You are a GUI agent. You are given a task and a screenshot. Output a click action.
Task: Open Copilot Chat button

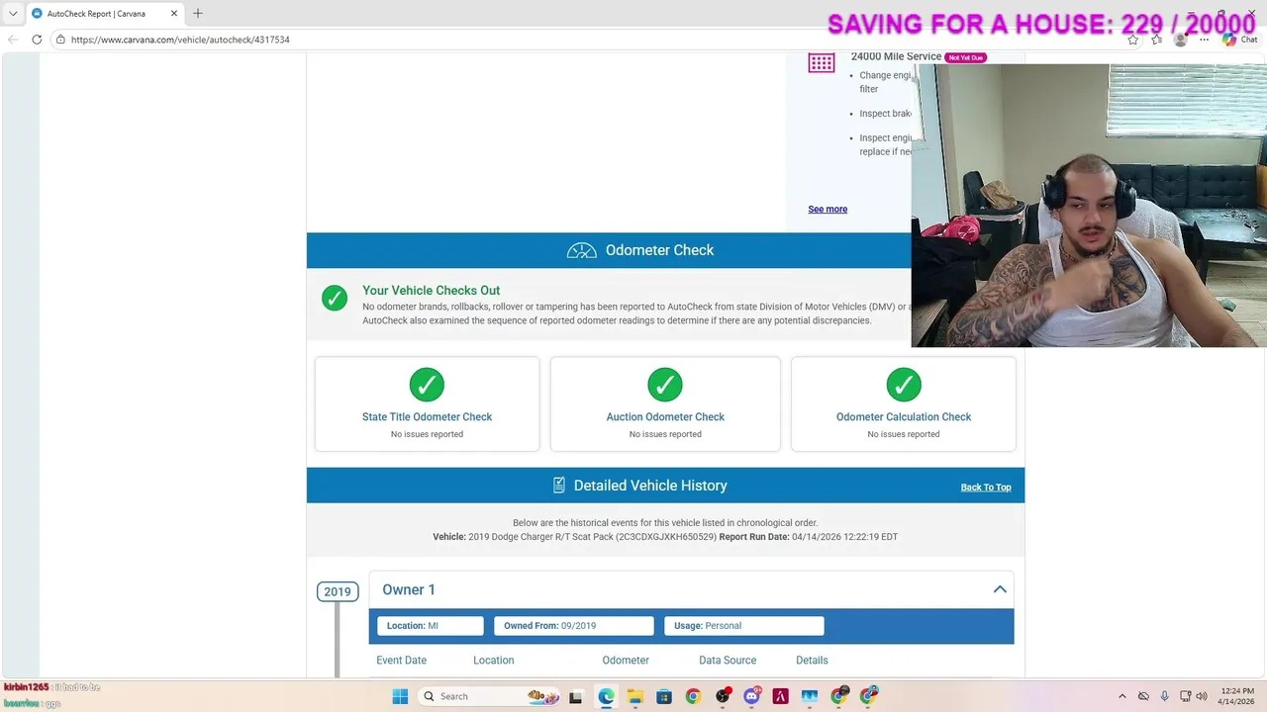[1240, 40]
